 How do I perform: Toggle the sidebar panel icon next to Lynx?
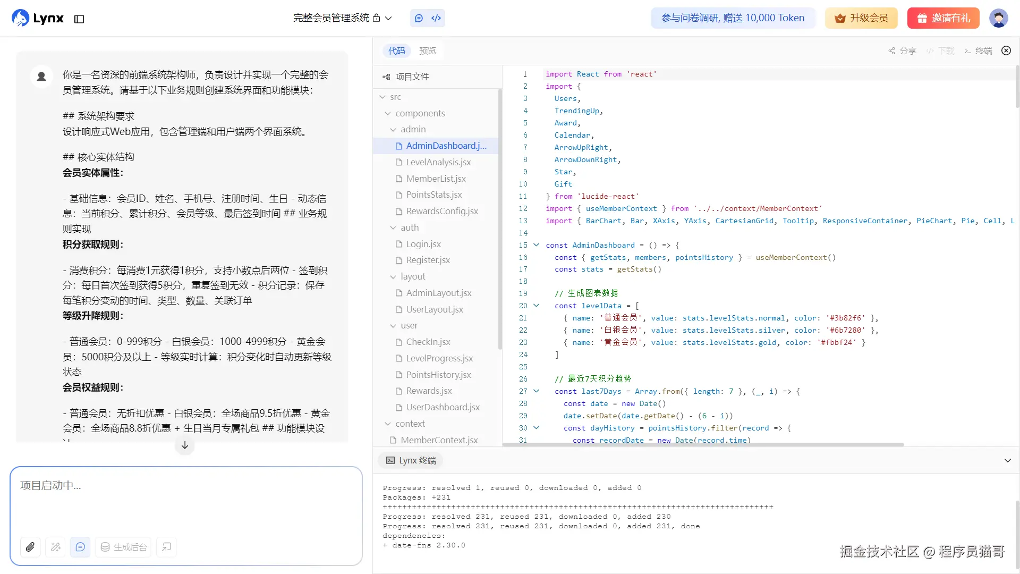coord(79,19)
